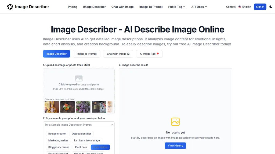Select the purple plant template thumbnail

pos(83,107)
